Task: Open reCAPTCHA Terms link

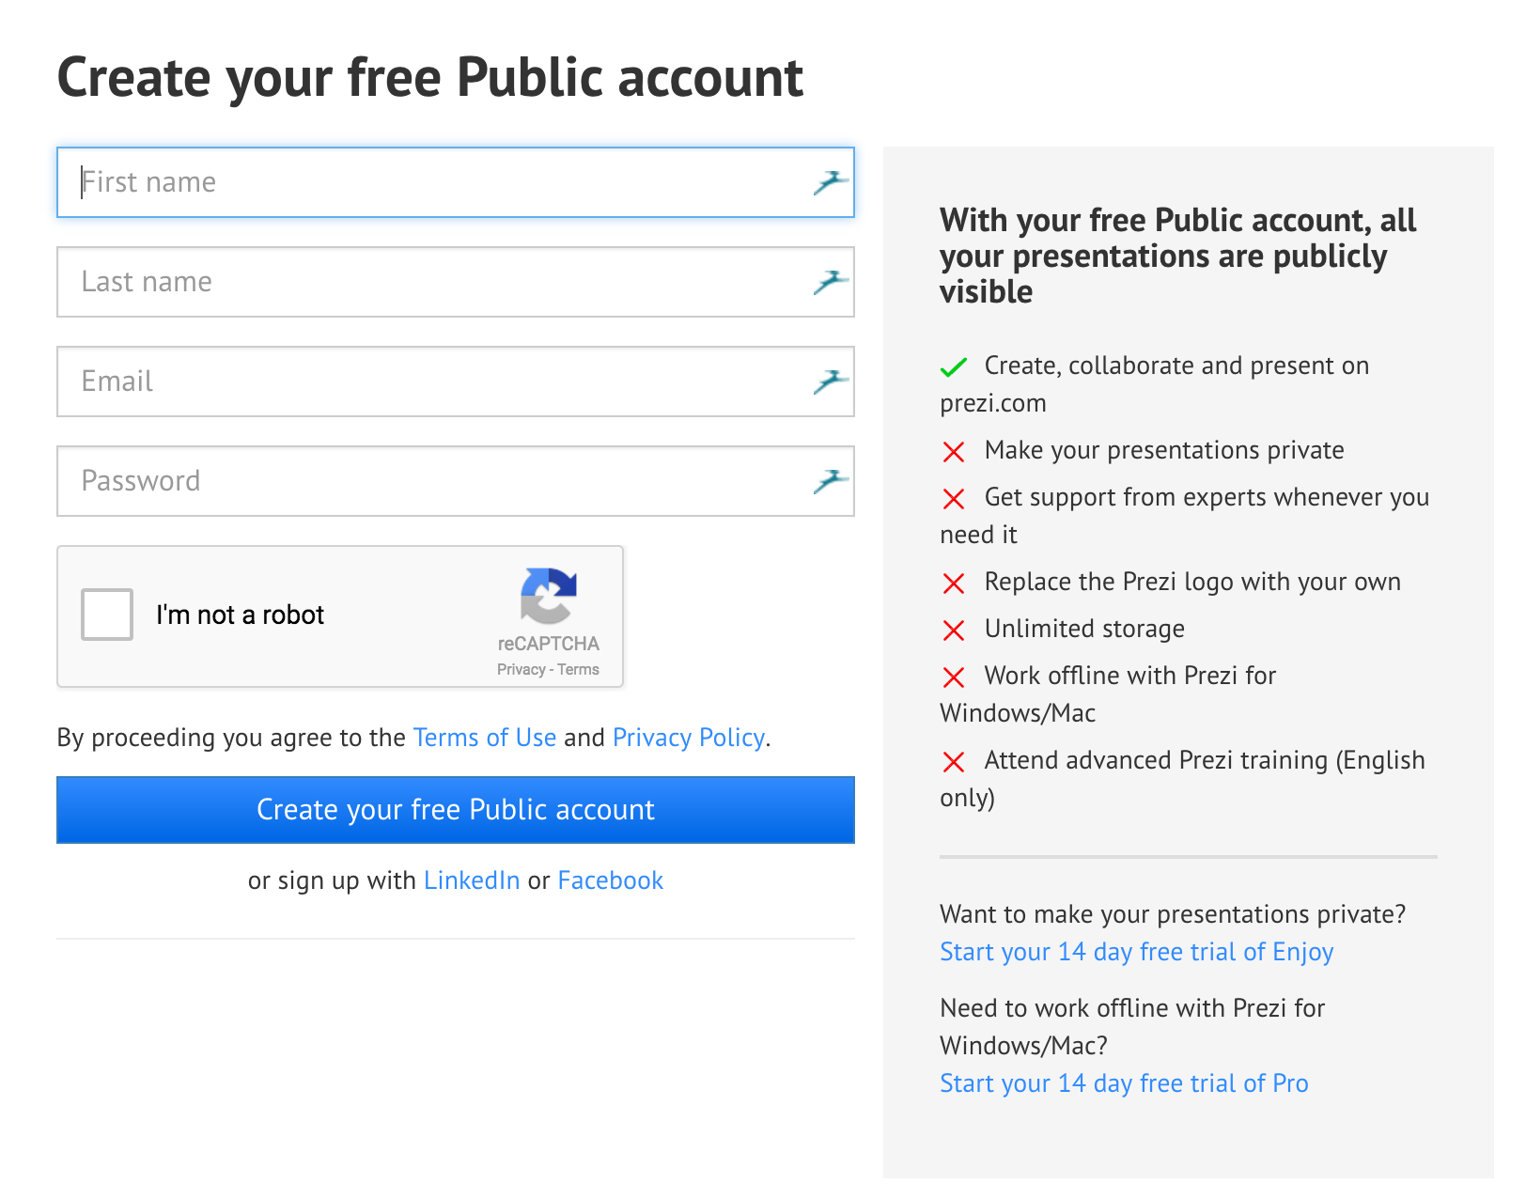Action: coord(578,669)
